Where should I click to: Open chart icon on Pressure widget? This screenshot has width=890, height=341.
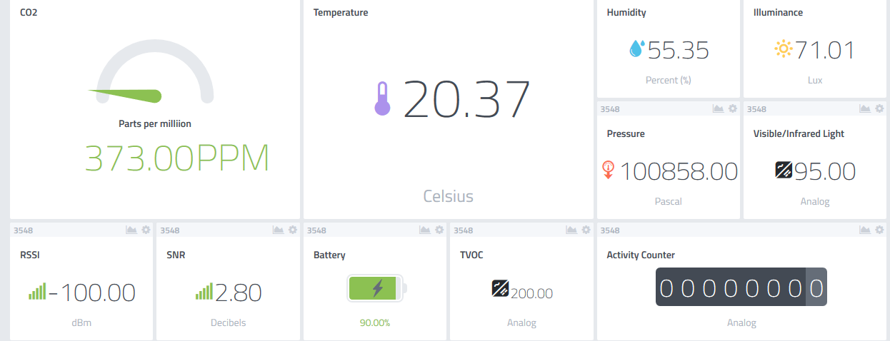pos(718,108)
